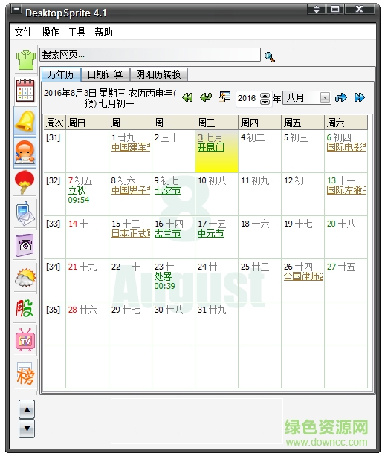Open the cartoon note-writing icon
This screenshot has width=385, height=456.
point(25,152)
